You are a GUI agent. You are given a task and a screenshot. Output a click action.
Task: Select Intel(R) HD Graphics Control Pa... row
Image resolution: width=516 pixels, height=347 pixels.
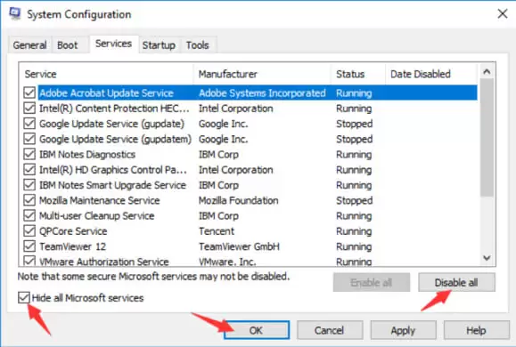[x=250, y=170]
